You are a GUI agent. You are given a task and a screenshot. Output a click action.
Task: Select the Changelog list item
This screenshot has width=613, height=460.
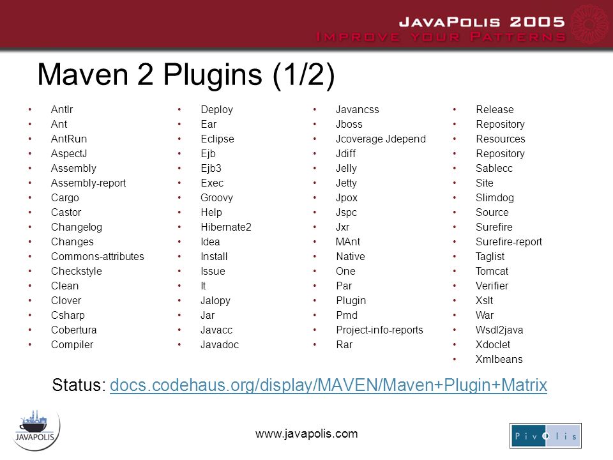(77, 227)
